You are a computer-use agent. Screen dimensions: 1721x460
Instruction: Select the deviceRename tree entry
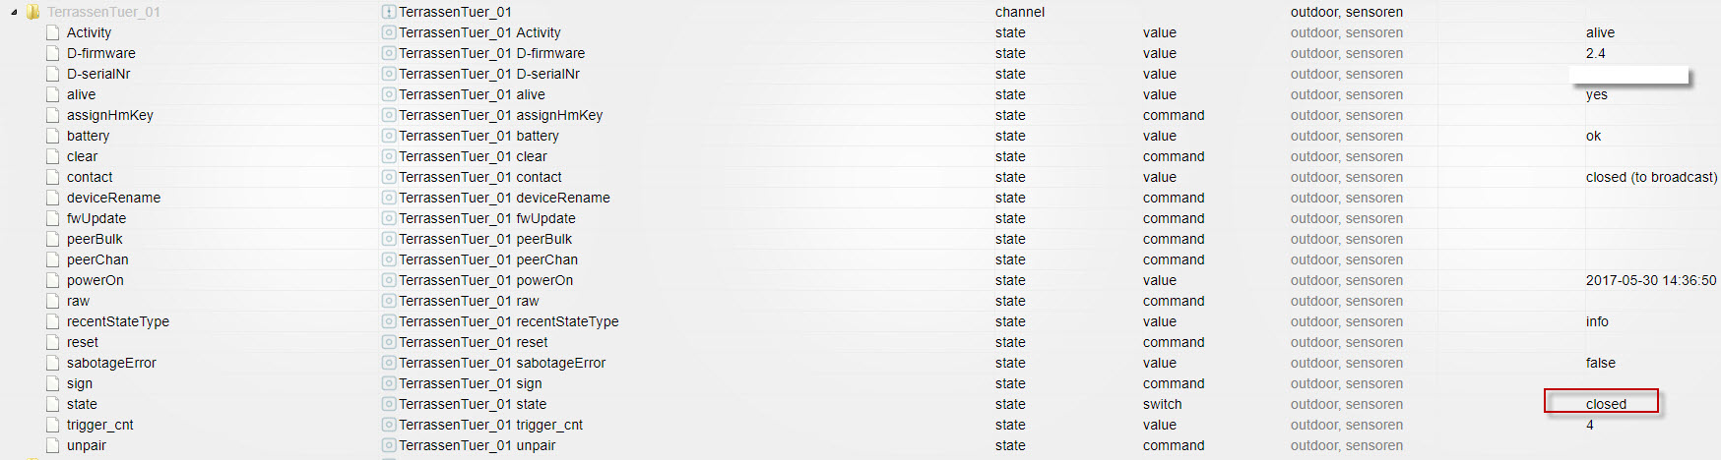point(113,199)
